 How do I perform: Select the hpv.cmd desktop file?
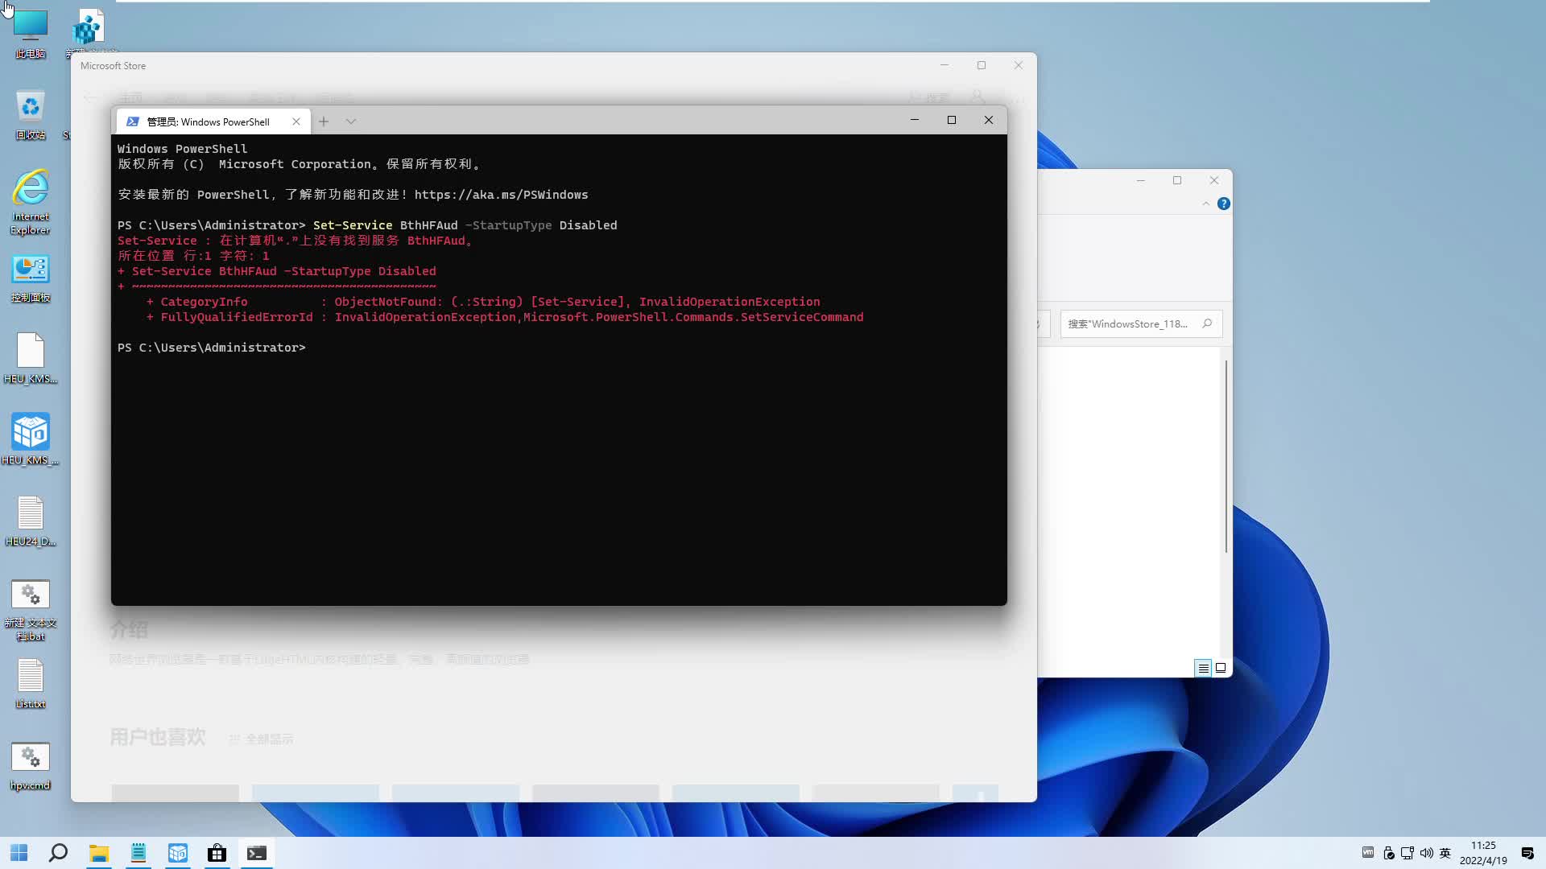pos(31,766)
